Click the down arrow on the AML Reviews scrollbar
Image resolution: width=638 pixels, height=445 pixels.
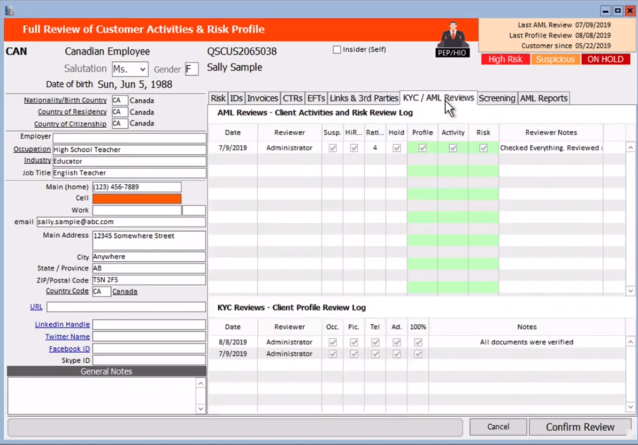(631, 290)
